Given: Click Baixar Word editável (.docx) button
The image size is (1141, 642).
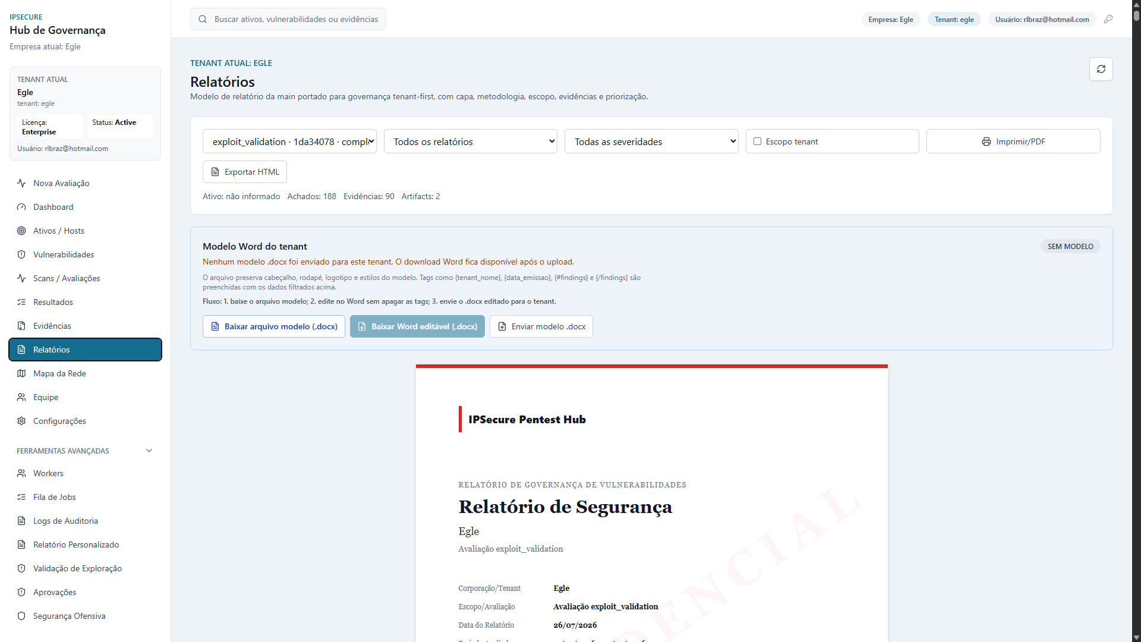Looking at the screenshot, I should [417, 326].
